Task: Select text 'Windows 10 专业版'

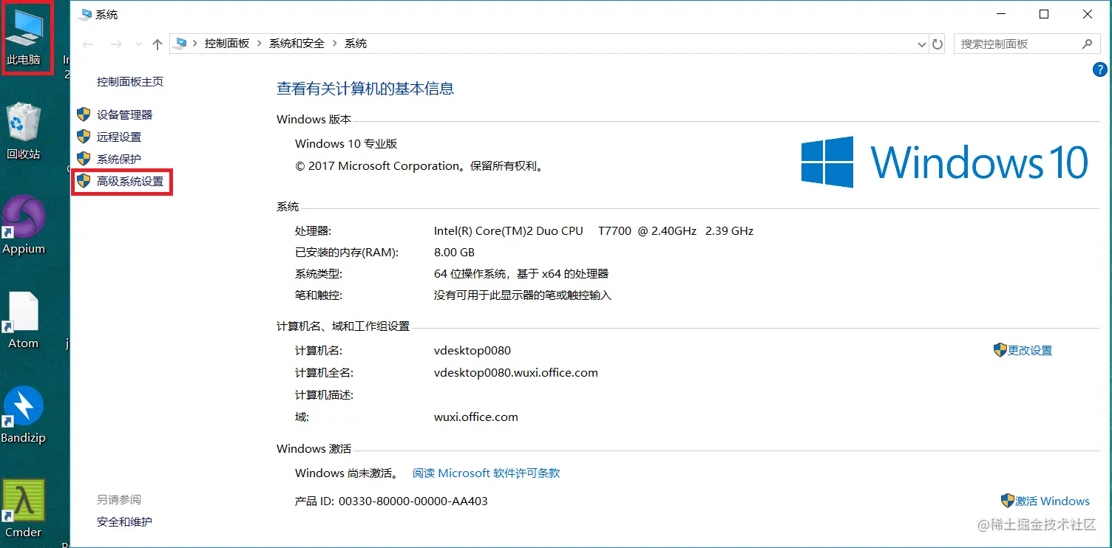Action: [x=346, y=143]
